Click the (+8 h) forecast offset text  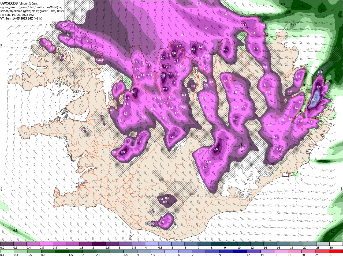click(x=38, y=19)
